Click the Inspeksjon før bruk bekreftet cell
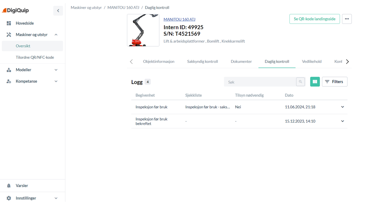 (151, 121)
